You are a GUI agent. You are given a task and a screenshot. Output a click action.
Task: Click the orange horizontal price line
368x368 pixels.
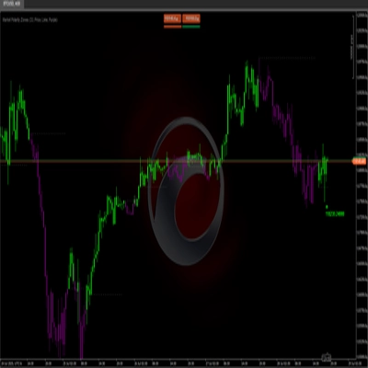176,161
